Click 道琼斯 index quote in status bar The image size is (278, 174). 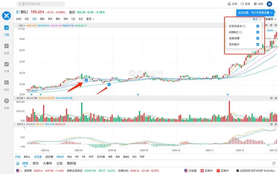(x=44, y=171)
